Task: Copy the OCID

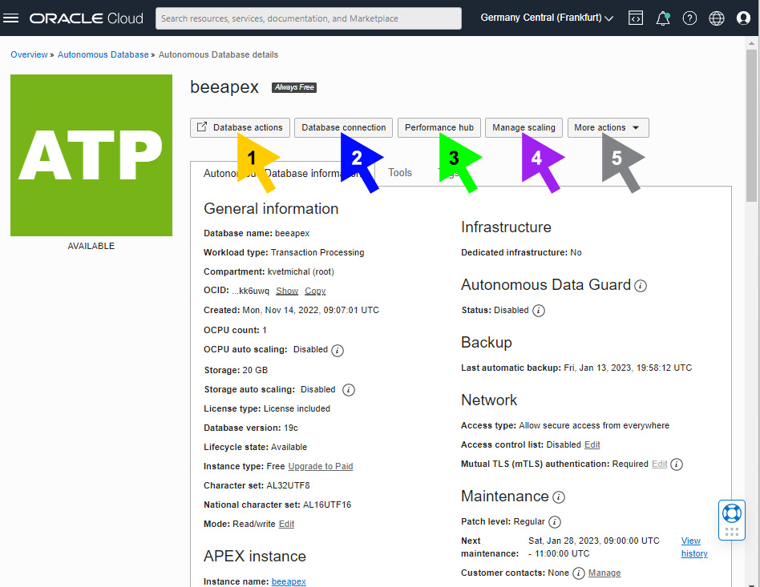Action: point(315,291)
